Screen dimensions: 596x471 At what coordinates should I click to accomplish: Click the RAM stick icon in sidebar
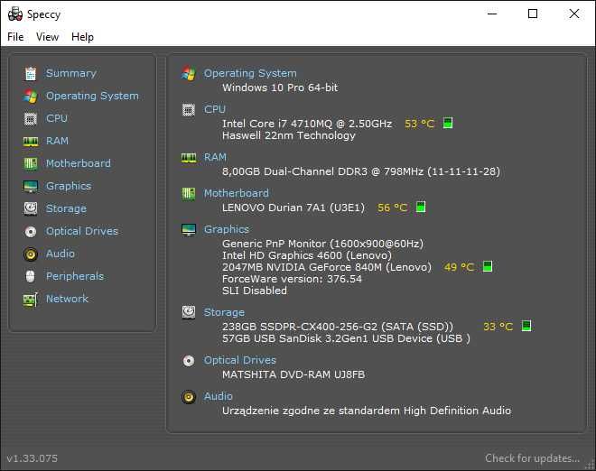[x=31, y=142]
